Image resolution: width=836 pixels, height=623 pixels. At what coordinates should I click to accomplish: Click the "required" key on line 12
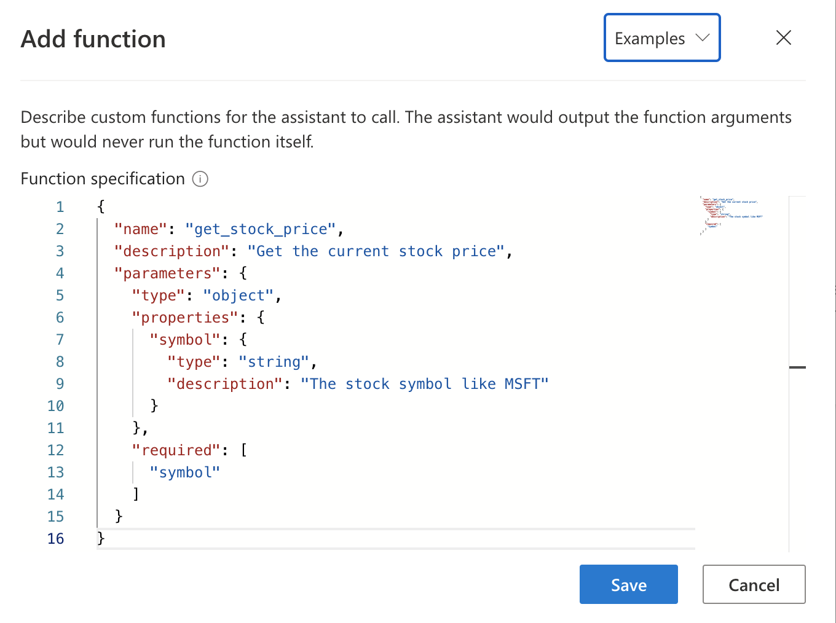(x=176, y=450)
